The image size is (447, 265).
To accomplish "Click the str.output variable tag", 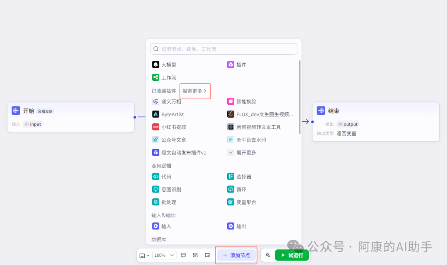I will pyautogui.click(x=348, y=124).
